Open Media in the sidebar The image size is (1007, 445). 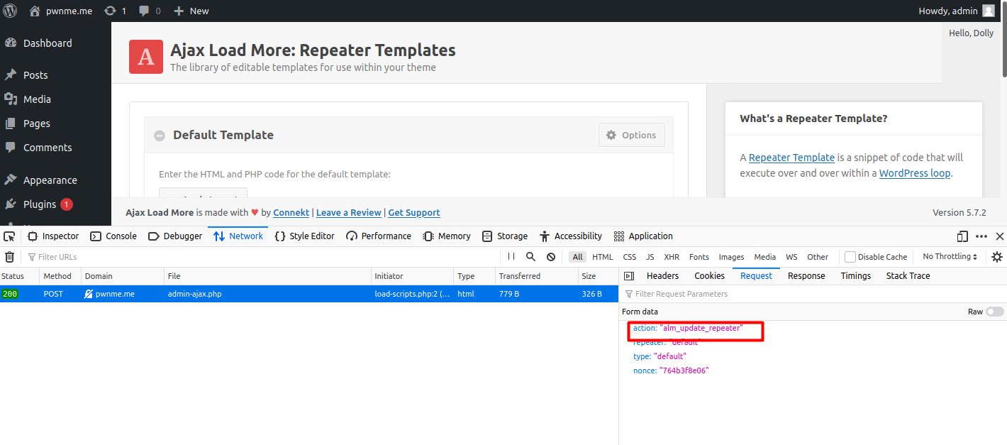pyautogui.click(x=37, y=99)
